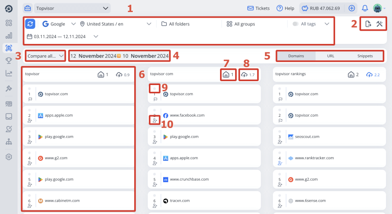This screenshot has width=392, height=214.
Task: Select the 10 November 2024 date
Action: [146, 56]
